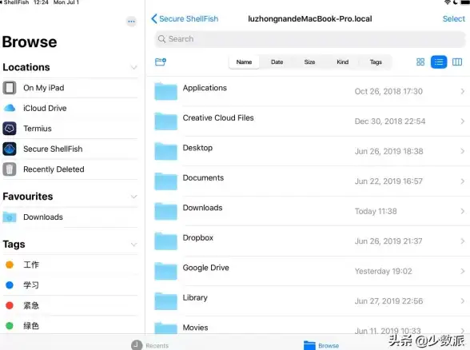470x350 pixels.
Task: Select the green 绿色 tag
Action: pyautogui.click(x=70, y=326)
